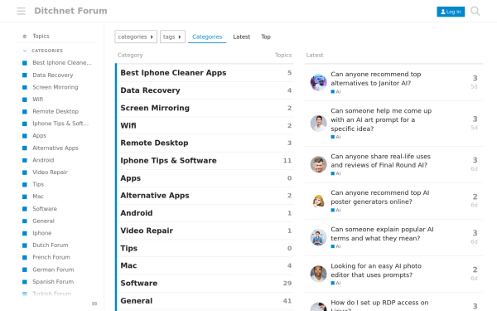
Task: Switch to the Categories tab
Action: point(207,36)
